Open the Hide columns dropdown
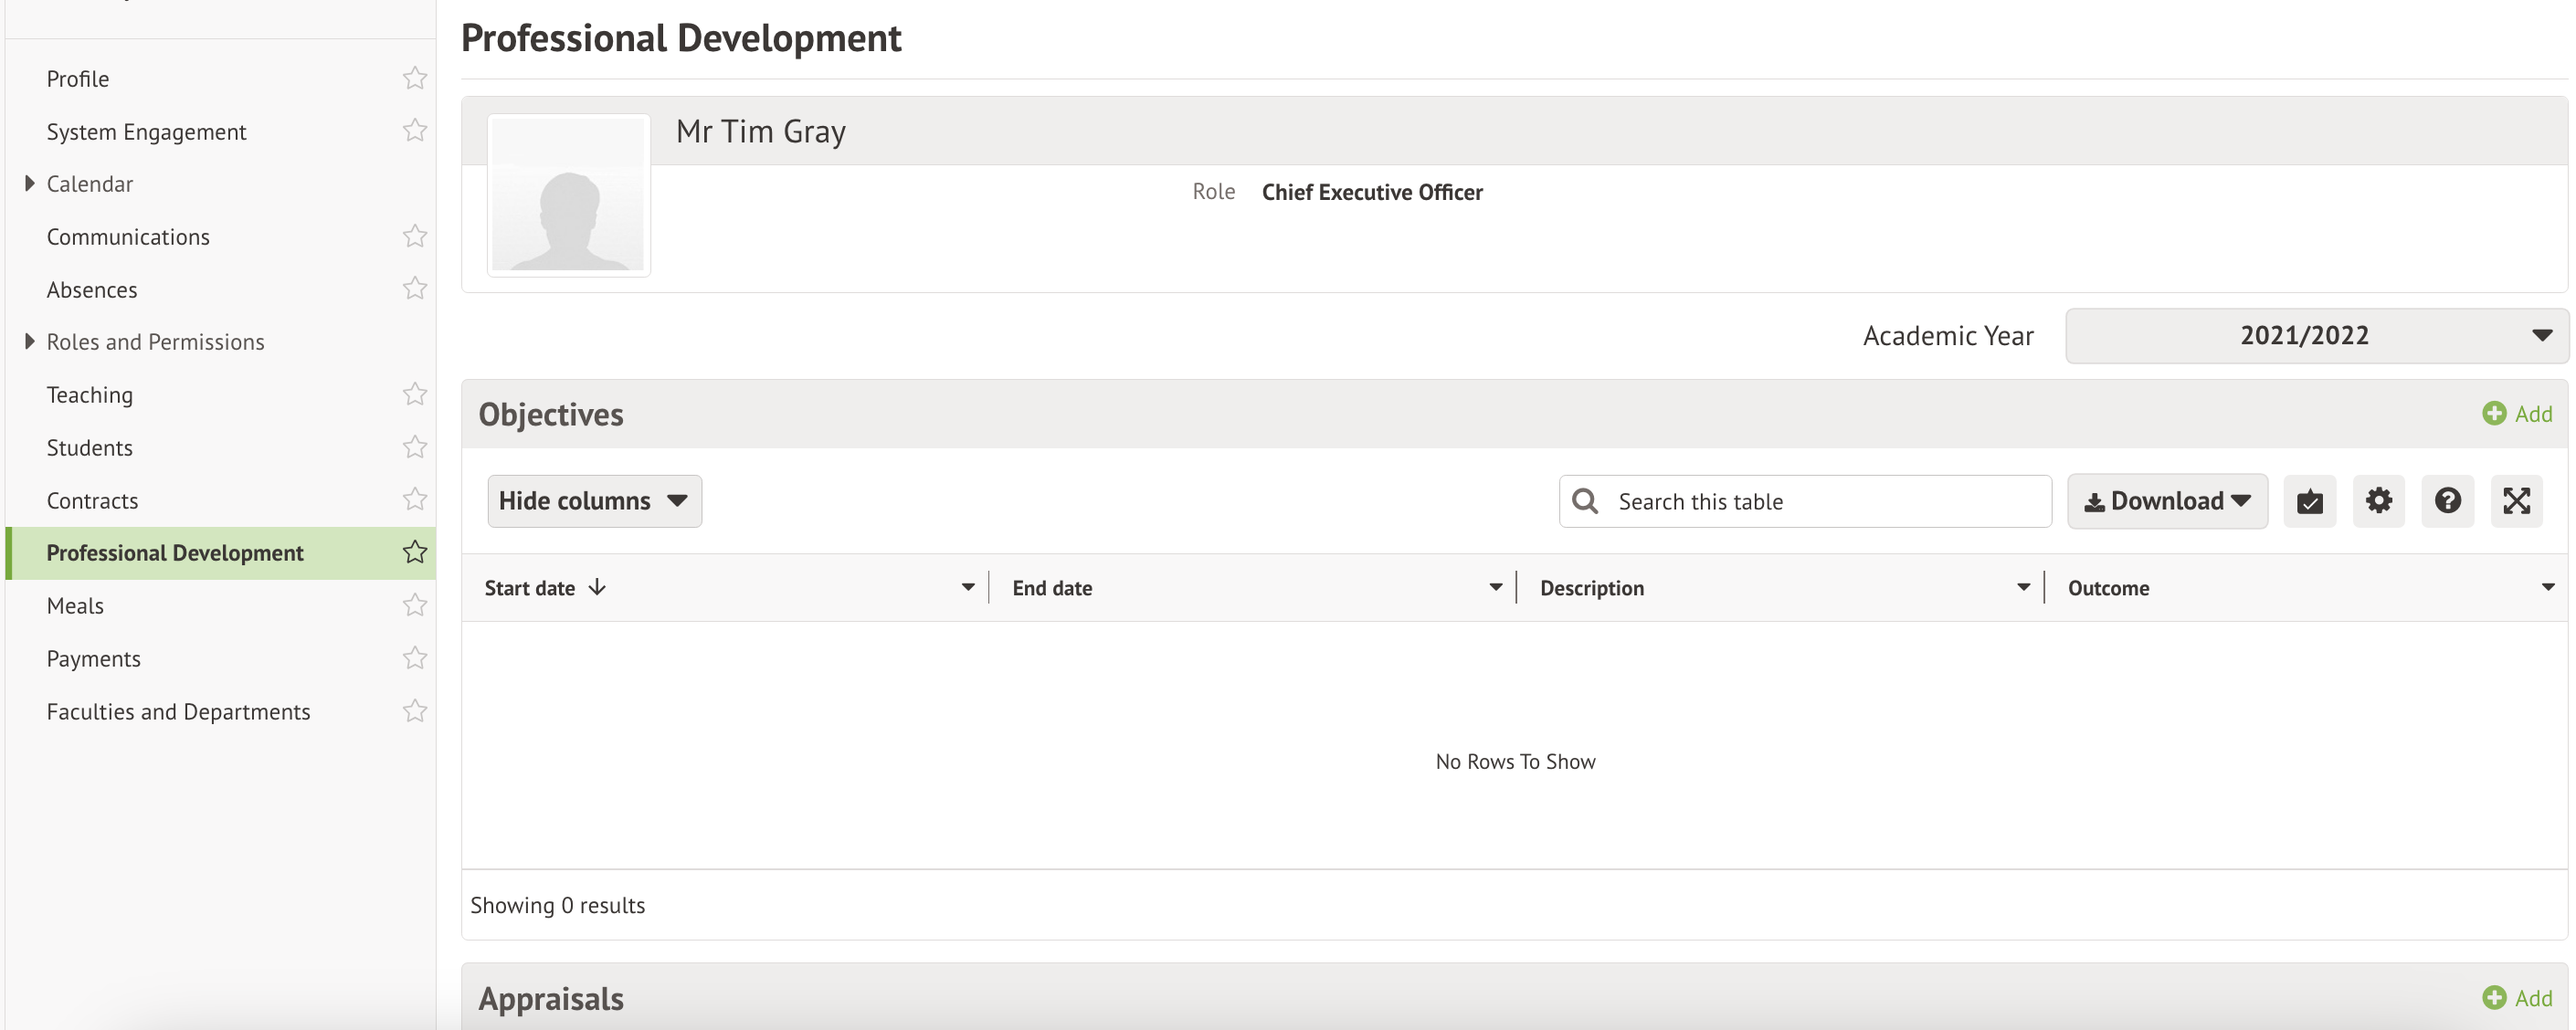 click(594, 501)
